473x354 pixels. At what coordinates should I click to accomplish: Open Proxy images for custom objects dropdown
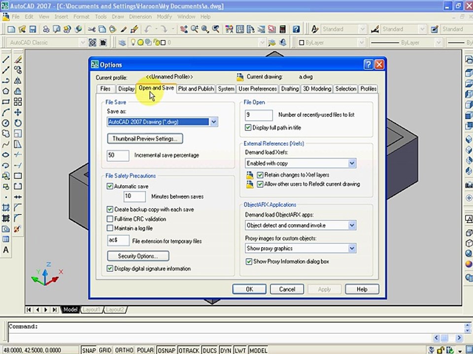point(352,248)
